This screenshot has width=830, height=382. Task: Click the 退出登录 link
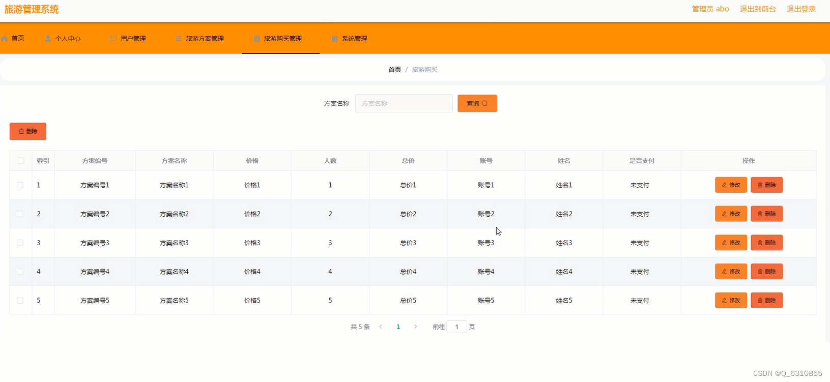801,9
